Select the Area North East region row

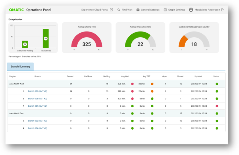click(x=116, y=114)
